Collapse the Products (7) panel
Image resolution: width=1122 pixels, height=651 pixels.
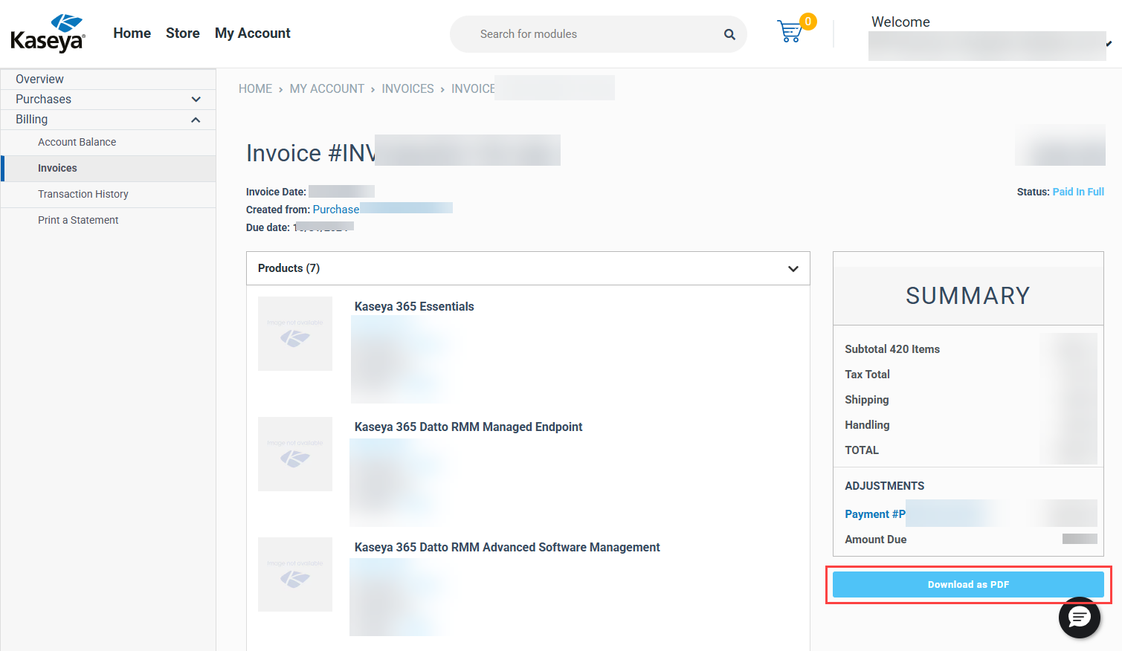(x=793, y=269)
